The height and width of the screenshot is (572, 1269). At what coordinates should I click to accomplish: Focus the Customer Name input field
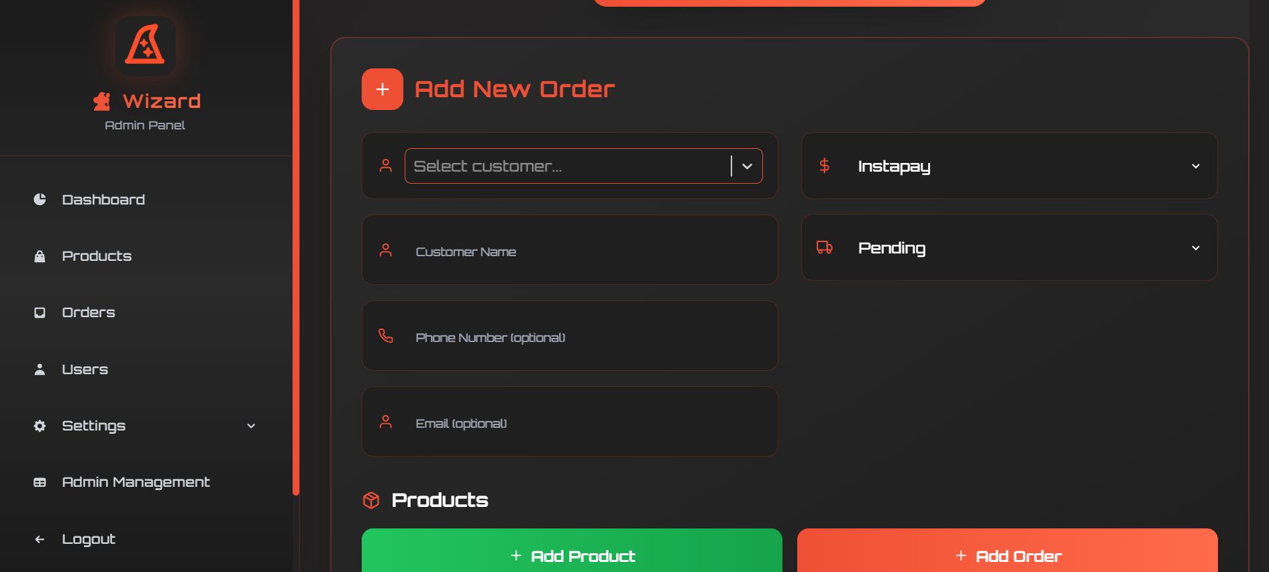pos(570,250)
